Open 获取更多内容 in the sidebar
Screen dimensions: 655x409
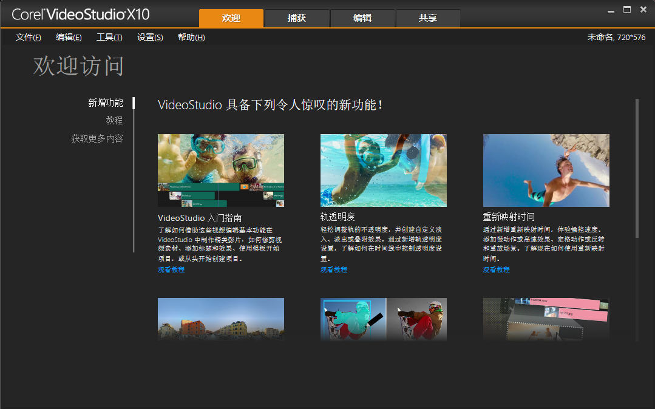click(97, 138)
